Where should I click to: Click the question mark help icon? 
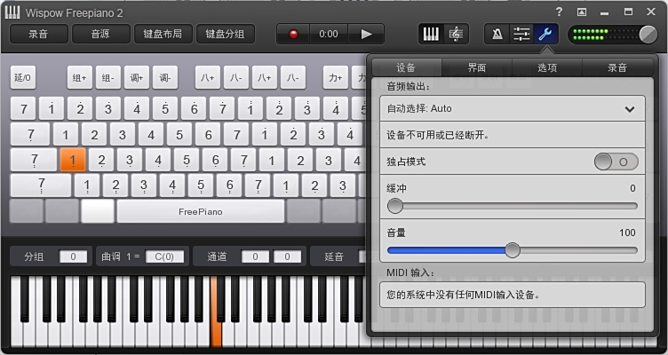[559, 12]
